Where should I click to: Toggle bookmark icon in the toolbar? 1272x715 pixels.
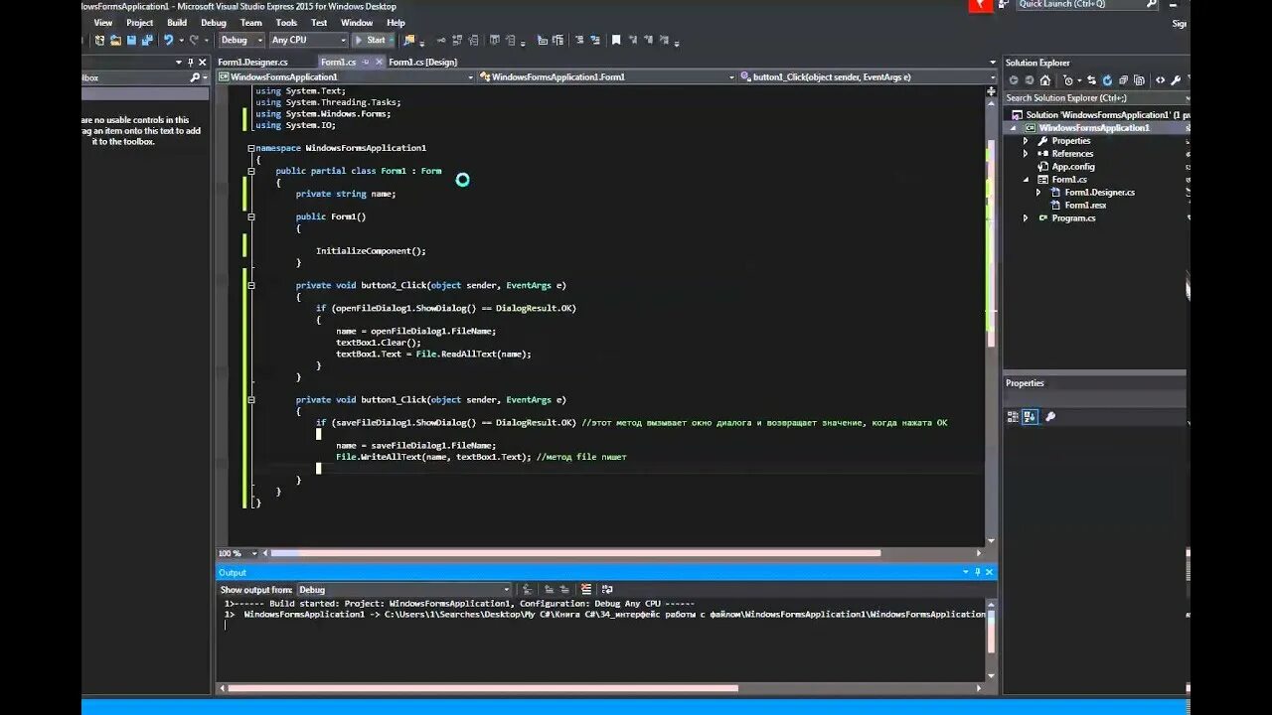tap(616, 41)
